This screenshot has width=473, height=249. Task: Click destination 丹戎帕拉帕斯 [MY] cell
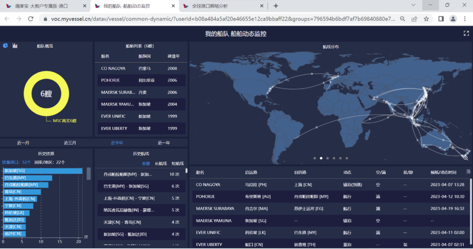pyautogui.click(x=311, y=196)
